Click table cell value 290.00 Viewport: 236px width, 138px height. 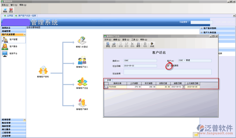pos(149,87)
